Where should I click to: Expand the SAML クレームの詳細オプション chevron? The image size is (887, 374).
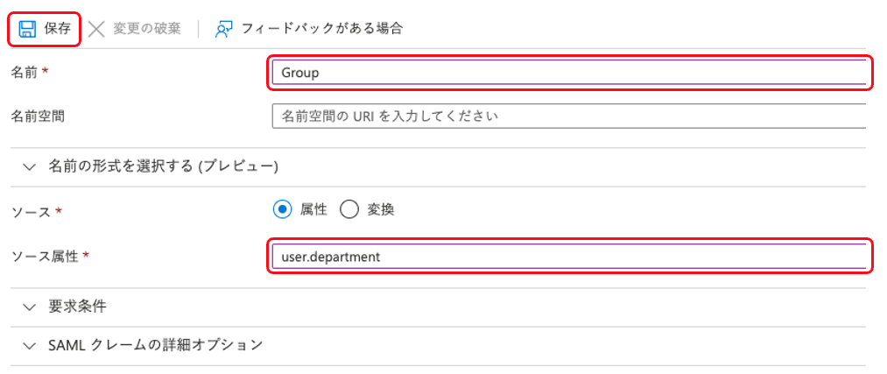(x=30, y=345)
